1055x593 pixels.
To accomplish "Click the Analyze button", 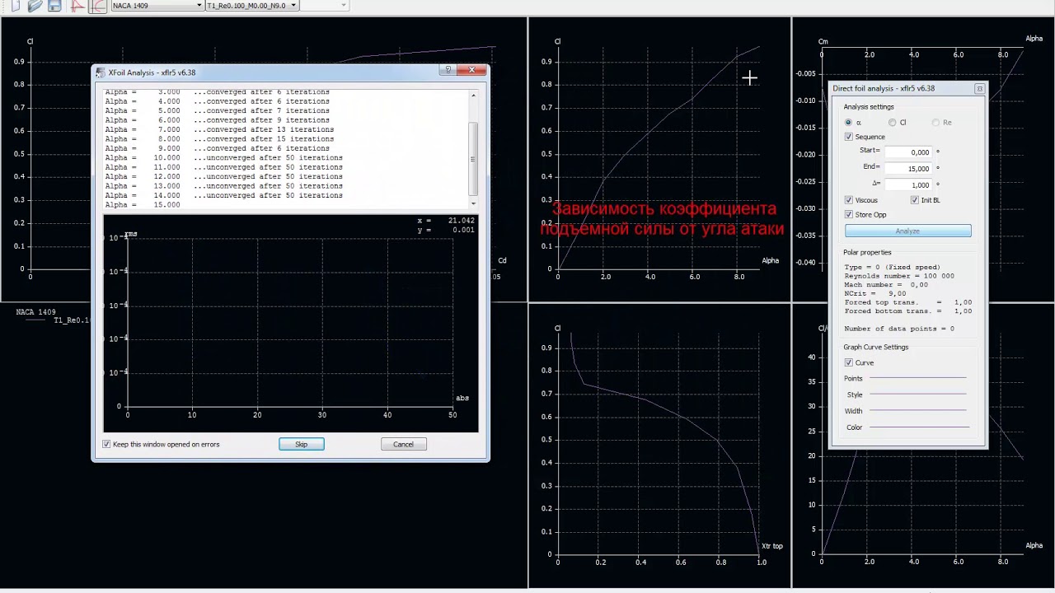I will coord(907,231).
